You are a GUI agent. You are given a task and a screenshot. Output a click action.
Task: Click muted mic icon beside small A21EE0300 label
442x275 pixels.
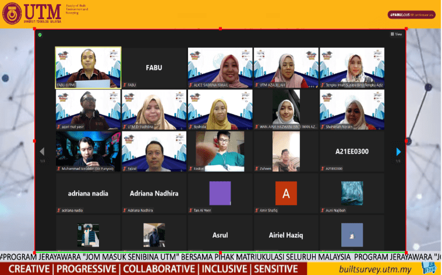coord(323,169)
